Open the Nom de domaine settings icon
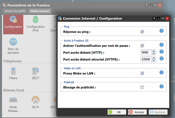 coord(13,46)
